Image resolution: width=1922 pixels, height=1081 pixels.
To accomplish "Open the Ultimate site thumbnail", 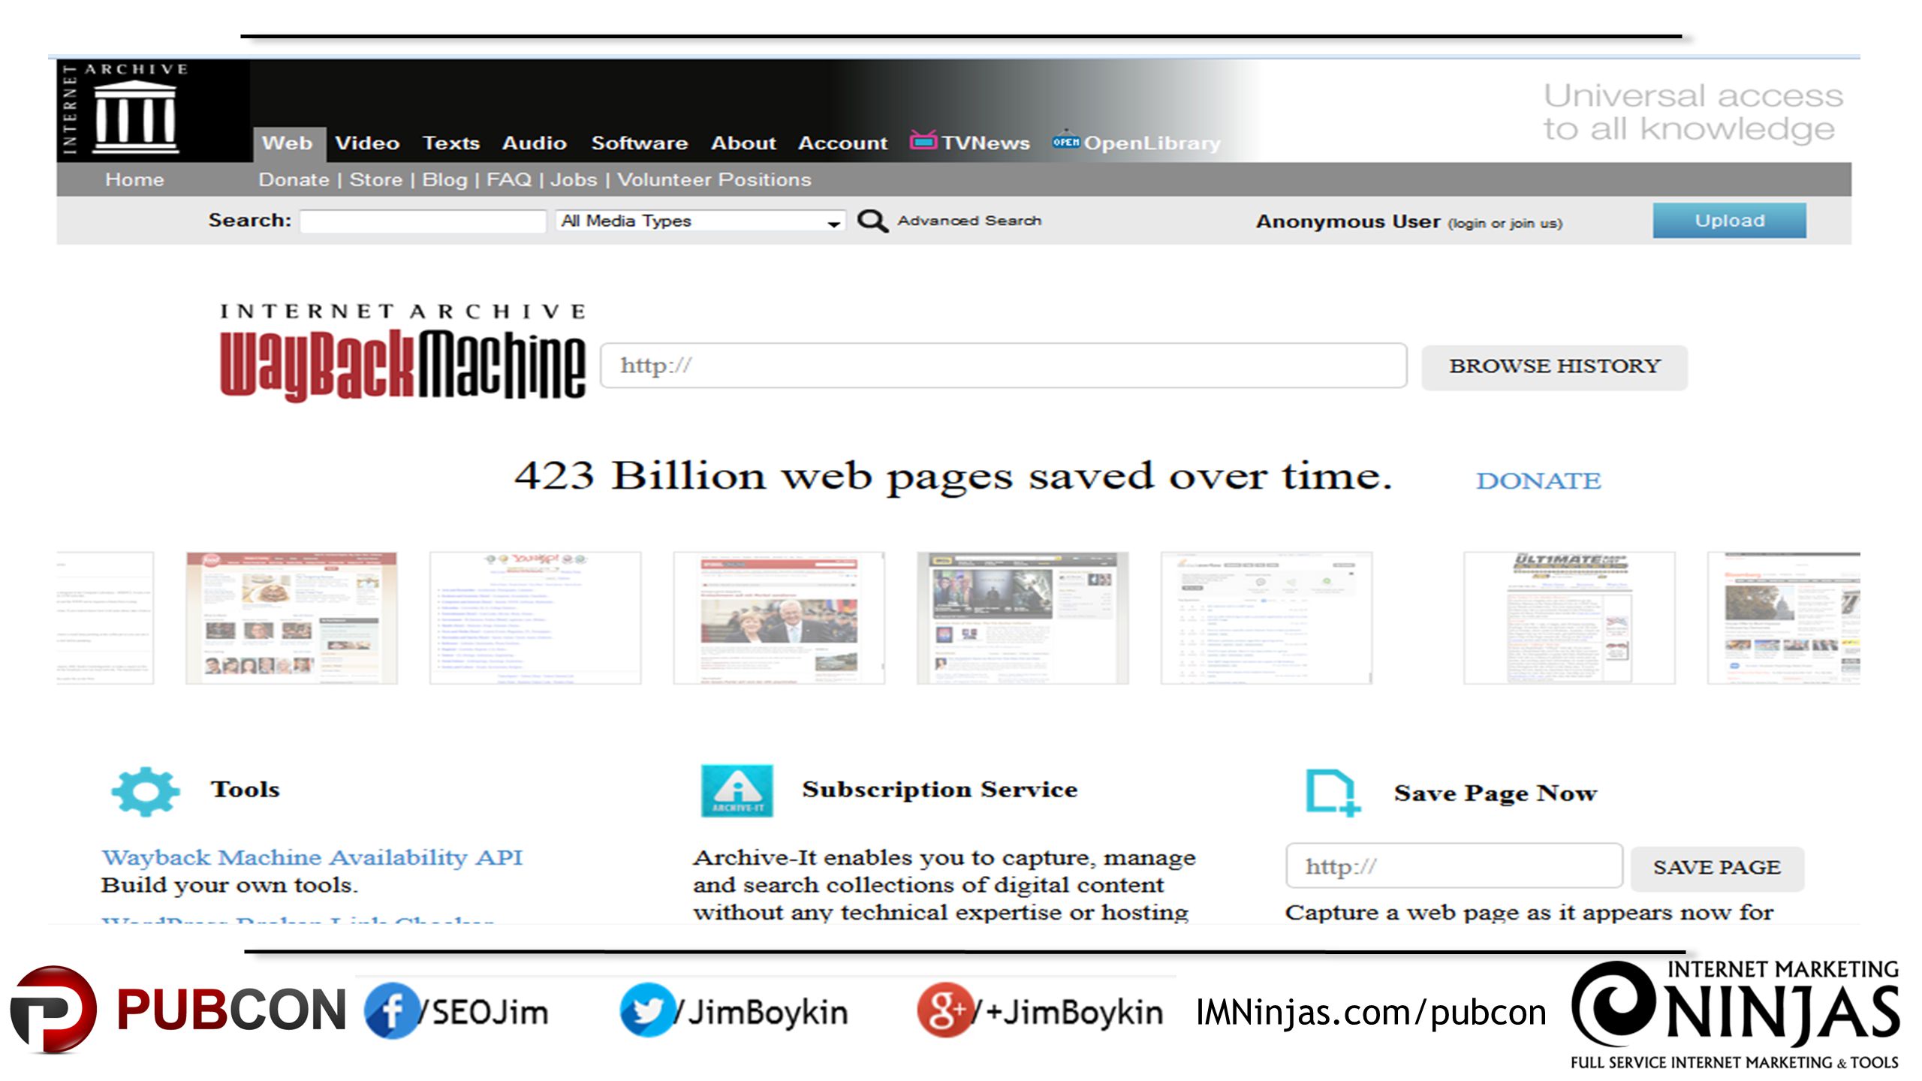I will point(1569,617).
